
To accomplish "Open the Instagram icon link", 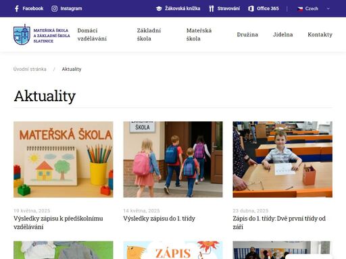I will tap(54, 9).
